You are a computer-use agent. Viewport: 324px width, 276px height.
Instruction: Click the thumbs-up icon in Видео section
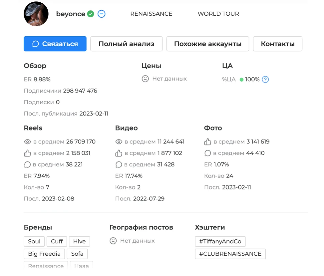(119, 153)
